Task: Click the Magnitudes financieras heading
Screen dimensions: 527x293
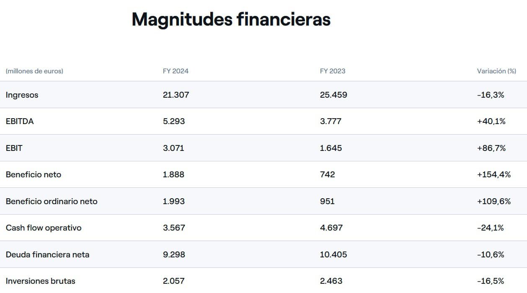Action: [231, 20]
